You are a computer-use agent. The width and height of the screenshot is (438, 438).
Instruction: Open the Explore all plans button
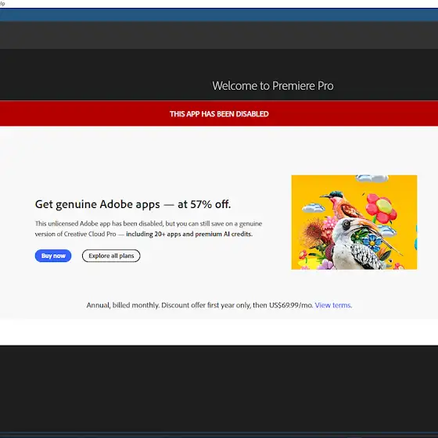(111, 256)
